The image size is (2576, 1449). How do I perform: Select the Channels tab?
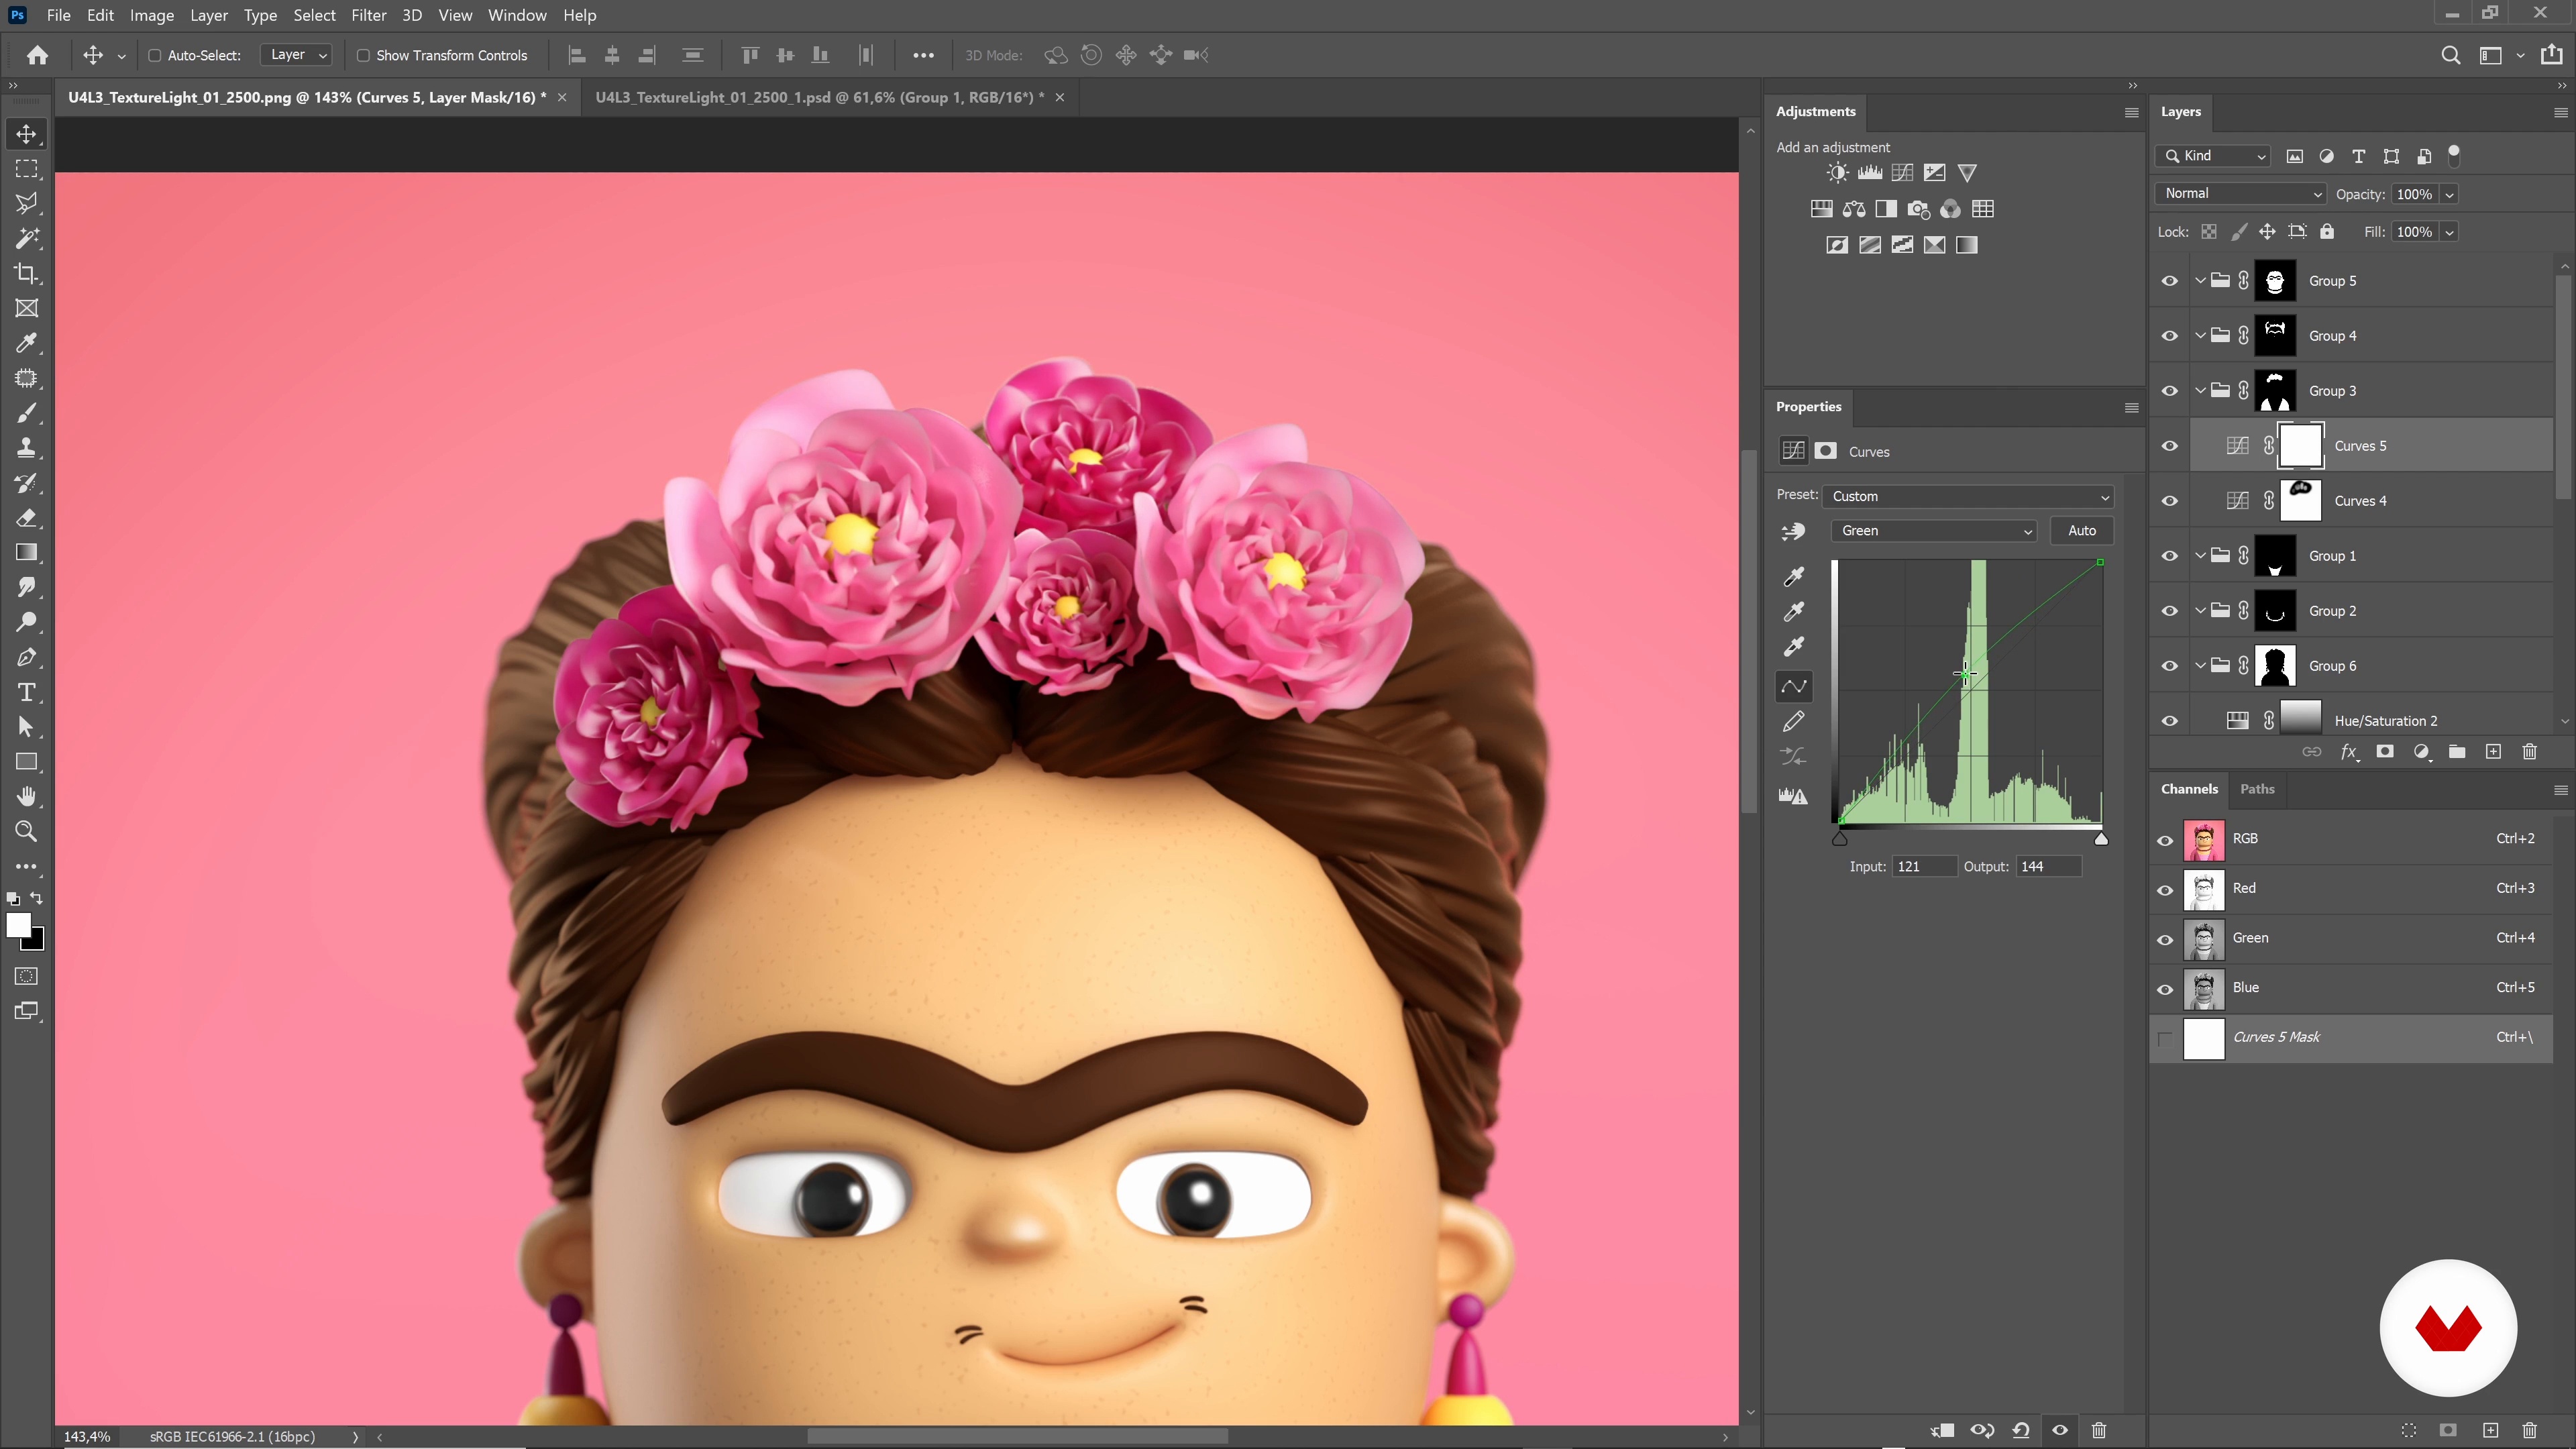(2189, 789)
